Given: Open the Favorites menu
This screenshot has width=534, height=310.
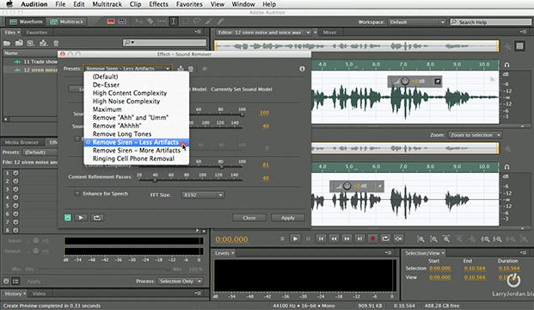Looking at the screenshot, I should 189,4.
